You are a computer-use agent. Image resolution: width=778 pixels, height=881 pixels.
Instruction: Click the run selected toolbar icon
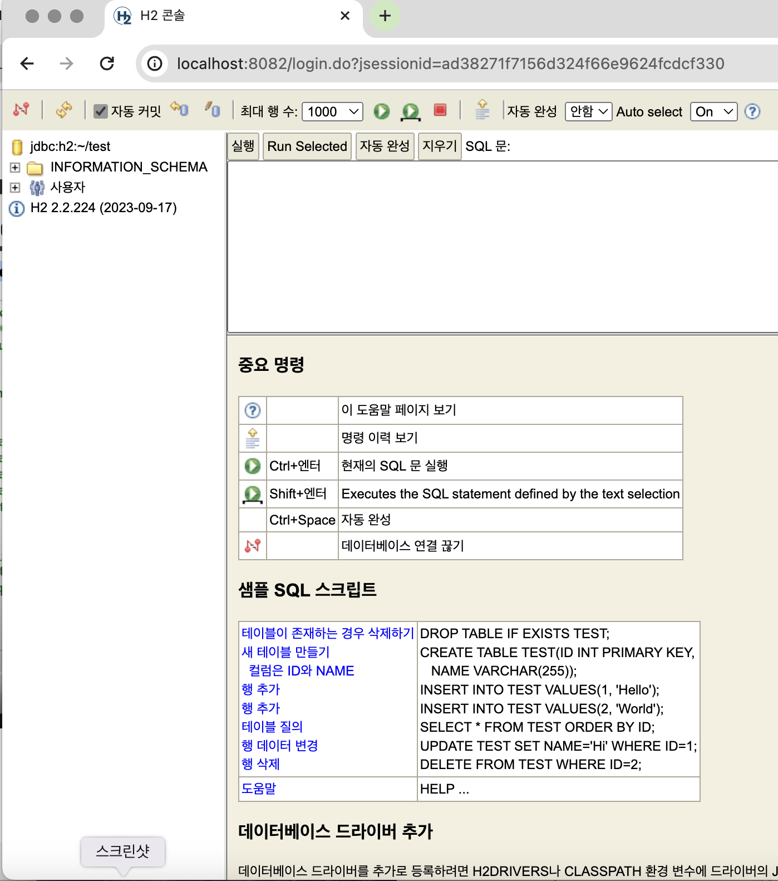411,112
